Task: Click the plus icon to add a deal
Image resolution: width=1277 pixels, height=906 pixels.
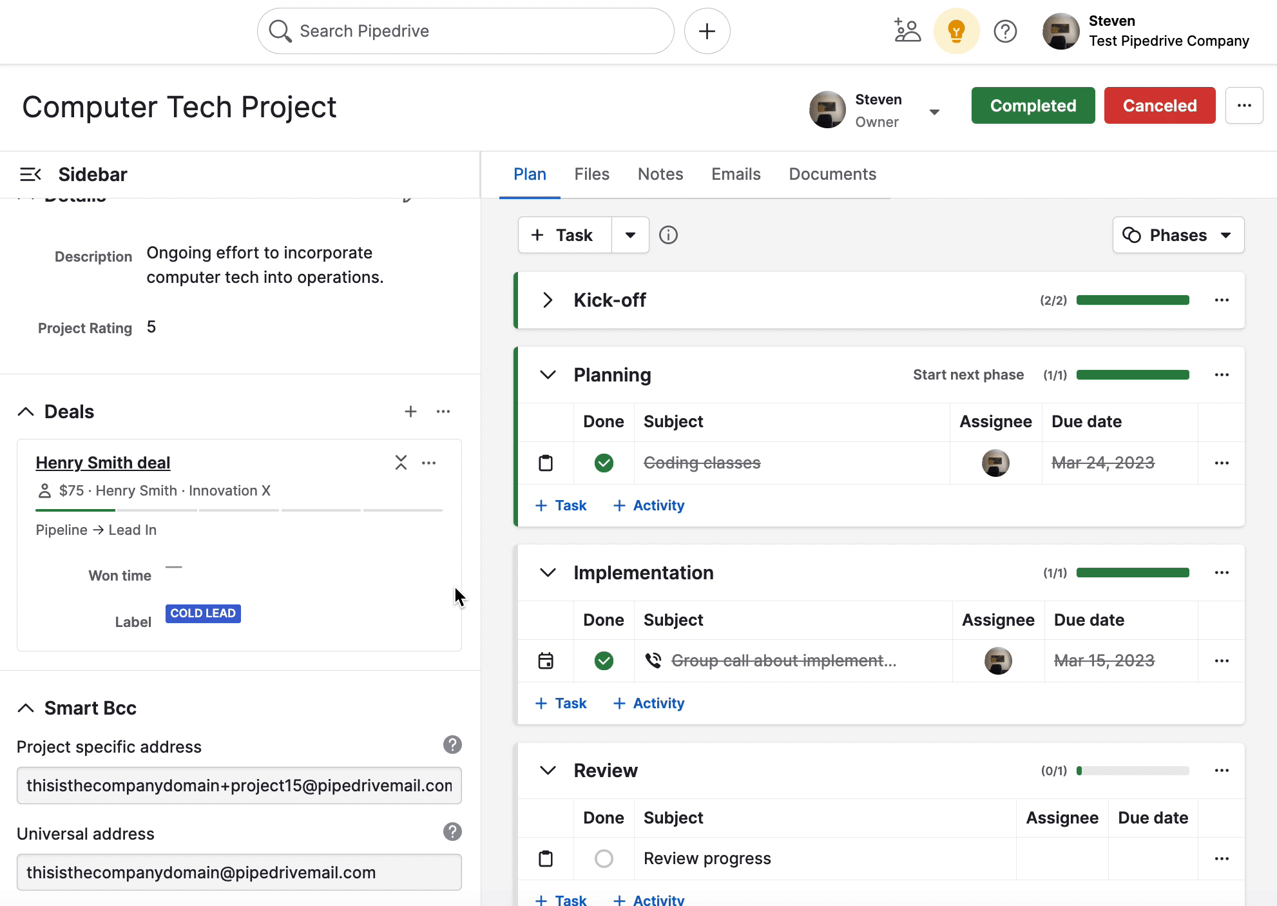Action: pyautogui.click(x=410, y=411)
